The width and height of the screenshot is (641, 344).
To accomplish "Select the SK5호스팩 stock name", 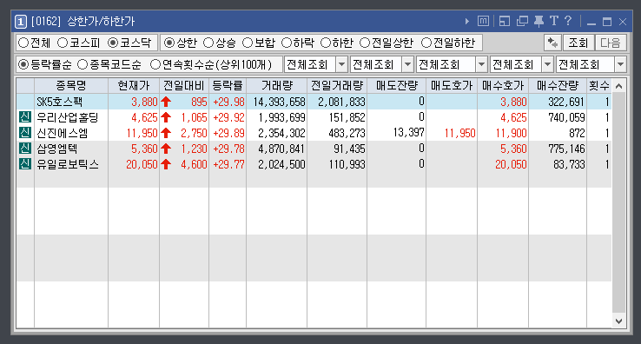I will [x=60, y=102].
